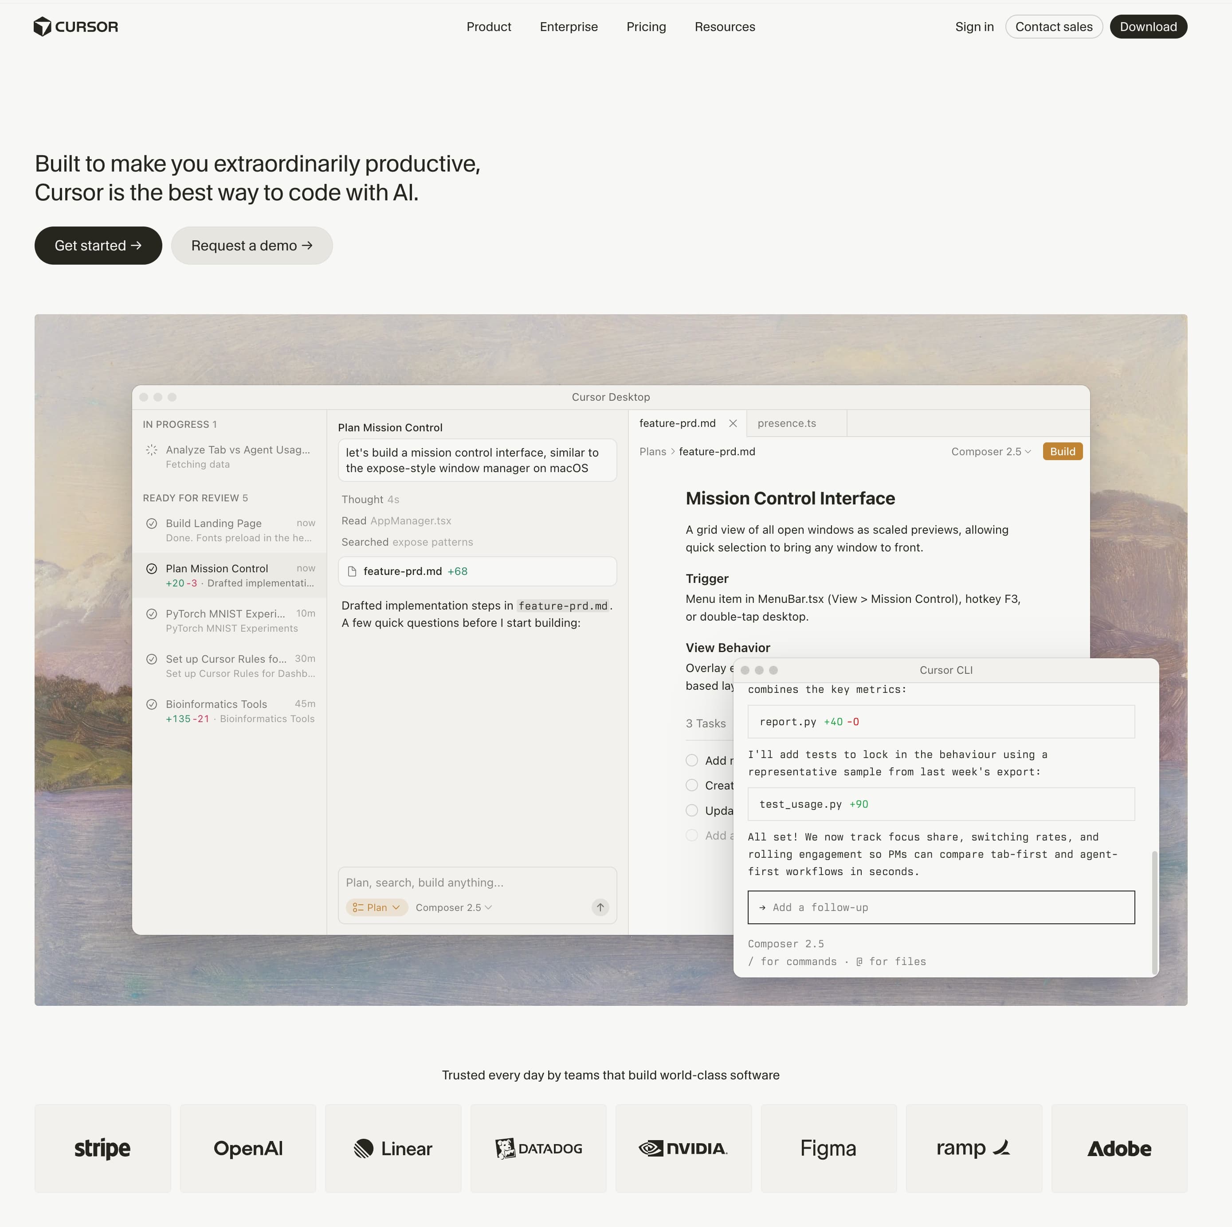
Task: Select the Plan Mission Control task row
Action: click(x=230, y=575)
